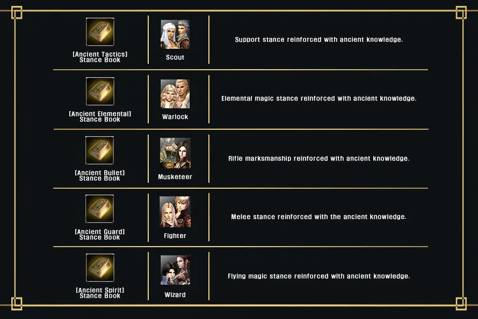Open the Wizard character portrait
Viewport: 478px width, 319px height.
[175, 270]
